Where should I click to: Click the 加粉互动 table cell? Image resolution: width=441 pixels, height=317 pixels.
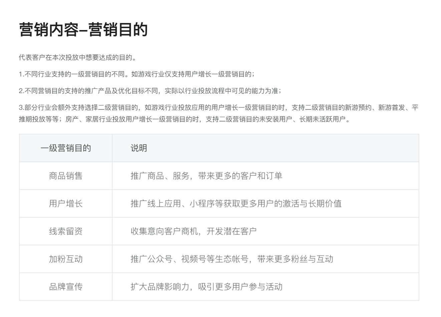point(66,259)
